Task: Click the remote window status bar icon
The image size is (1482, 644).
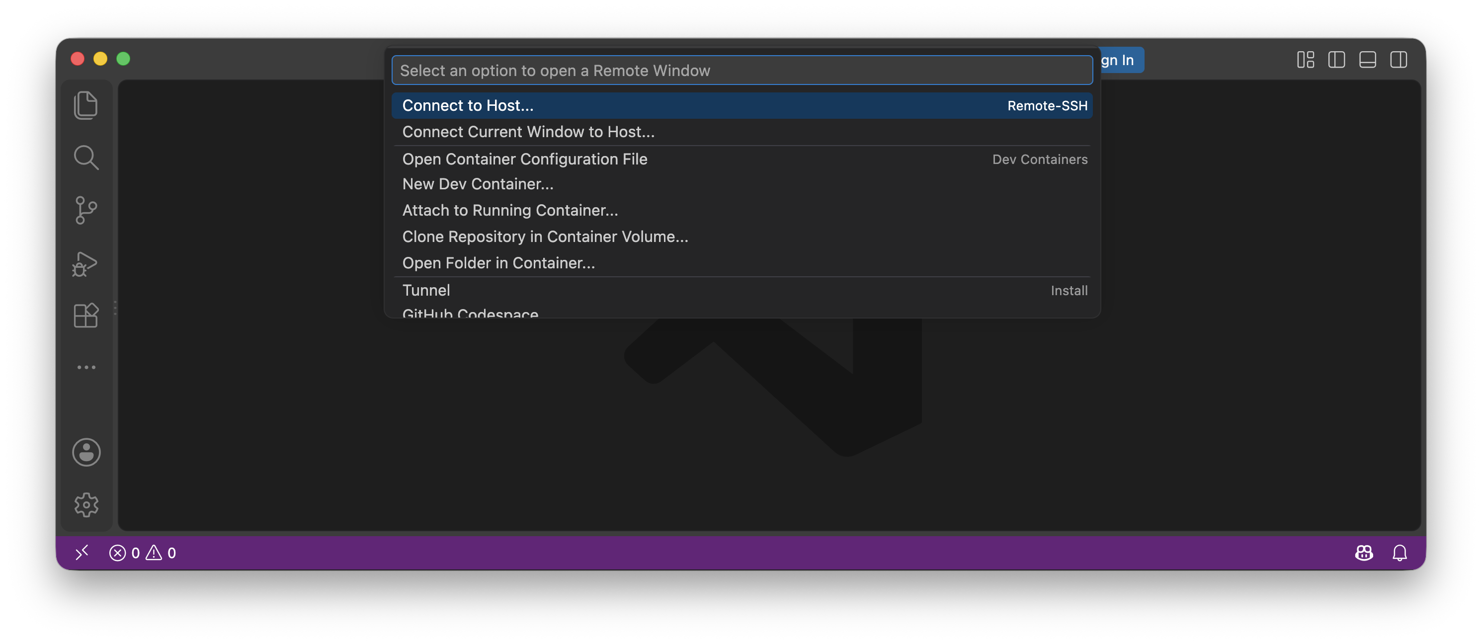Action: [x=82, y=553]
